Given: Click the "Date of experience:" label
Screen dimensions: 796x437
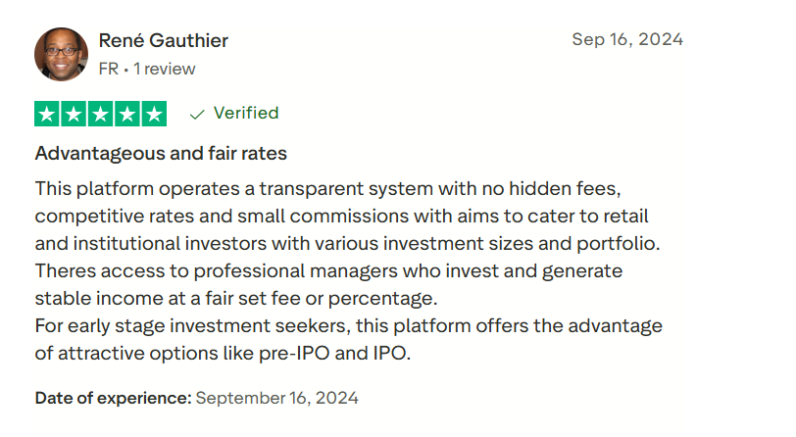Looking at the screenshot, I should pyautogui.click(x=113, y=398).
